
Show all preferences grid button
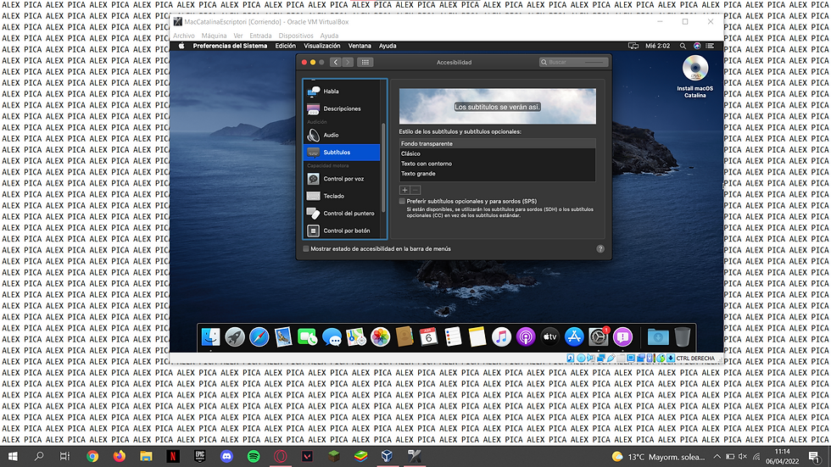[365, 62]
